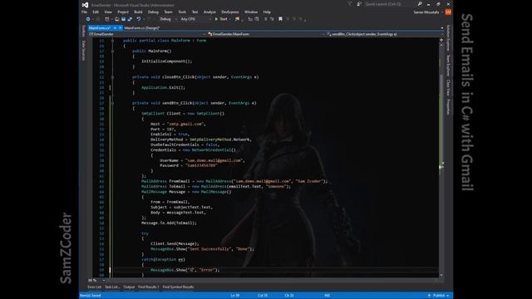Viewport: 532px width, 299px height.
Task: Click the notifications flag icon in title bar
Action: click(349, 4)
